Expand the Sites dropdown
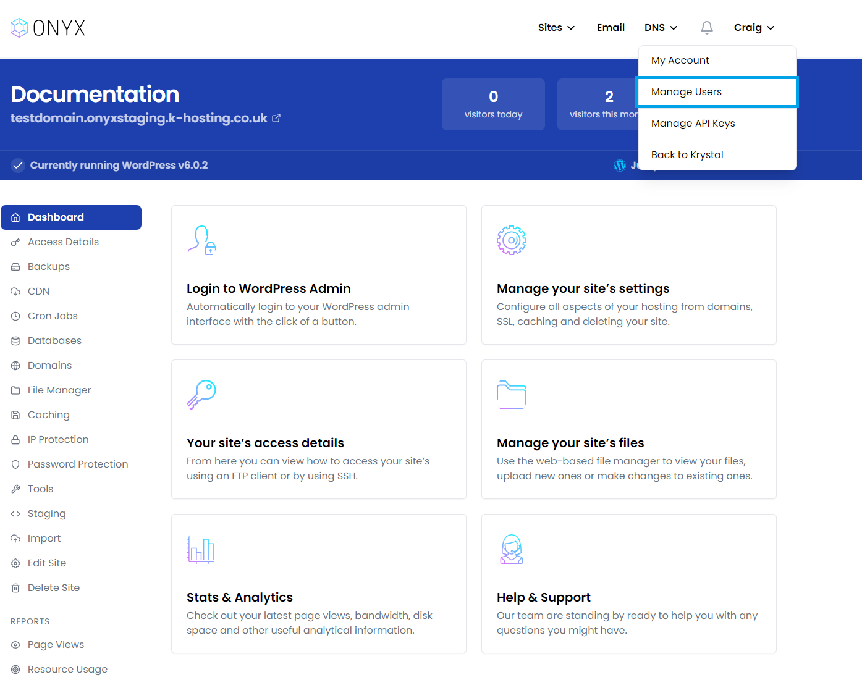This screenshot has width=862, height=685. click(x=556, y=27)
